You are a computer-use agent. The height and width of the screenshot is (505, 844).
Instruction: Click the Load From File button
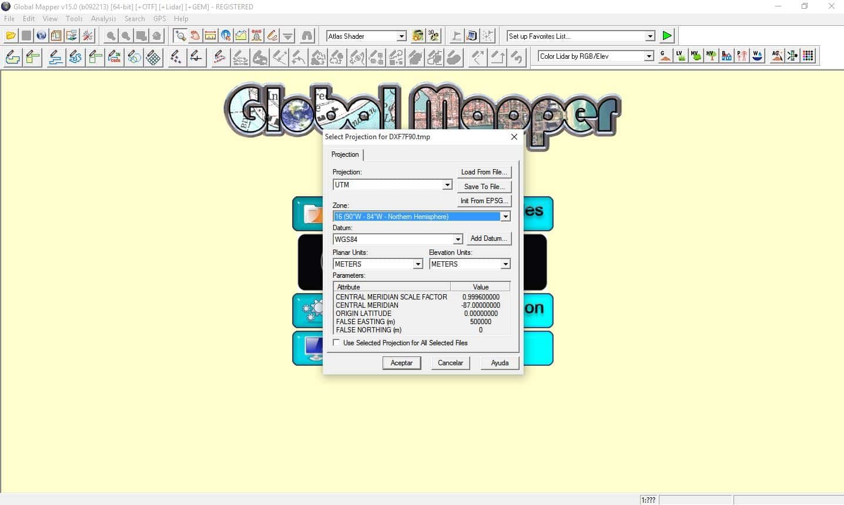click(484, 172)
